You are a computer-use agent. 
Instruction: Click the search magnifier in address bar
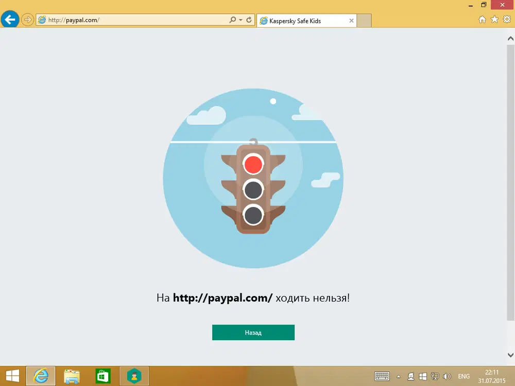[x=233, y=20]
